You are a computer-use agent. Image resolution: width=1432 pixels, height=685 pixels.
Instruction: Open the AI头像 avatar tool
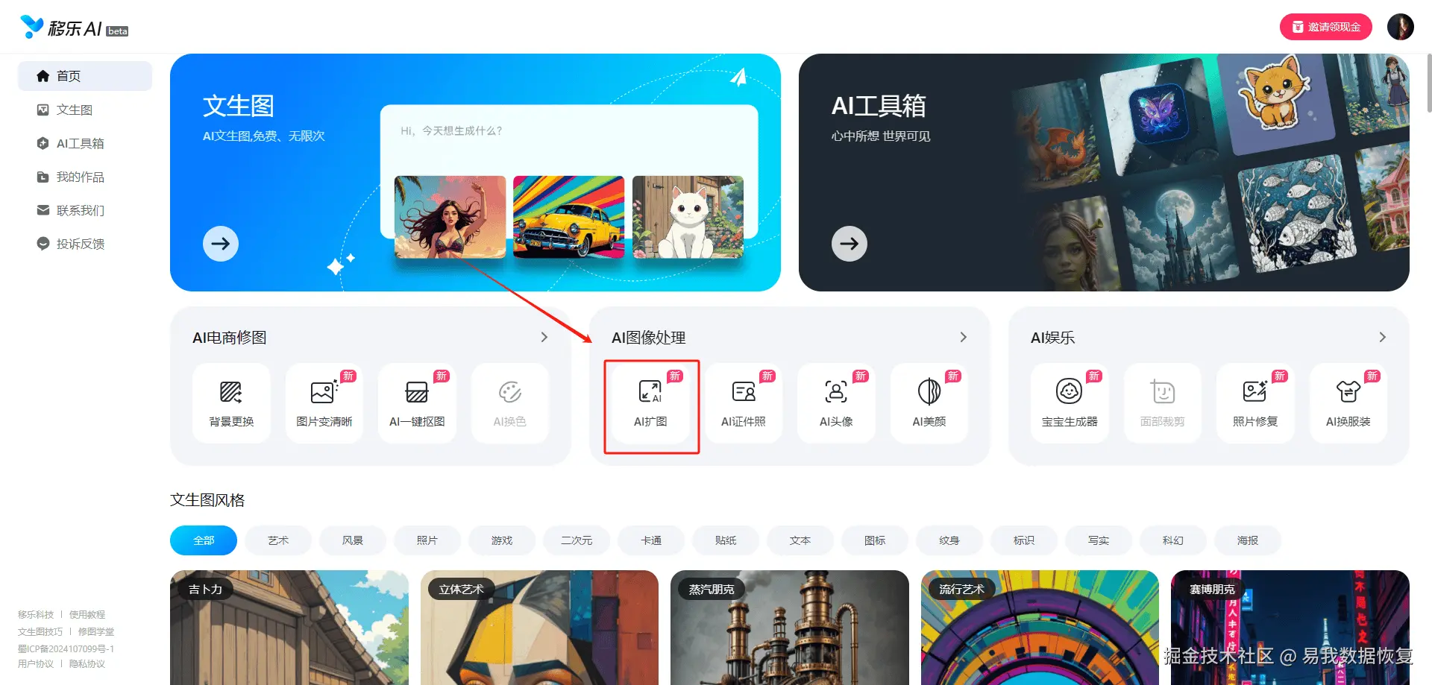coord(836,403)
